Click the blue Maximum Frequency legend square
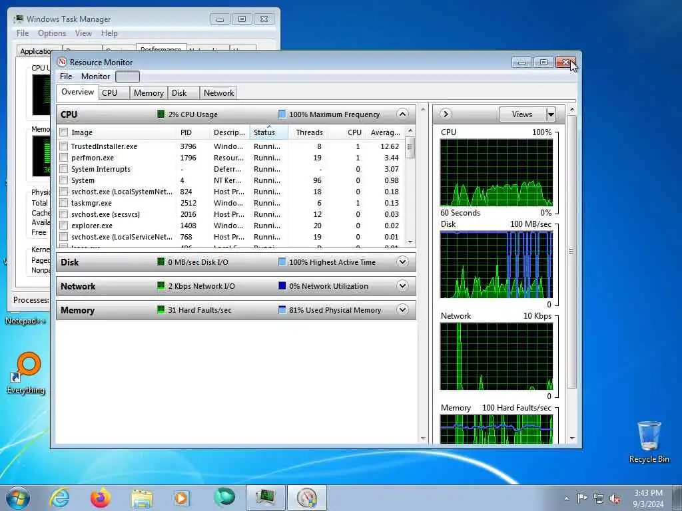Screen dimensions: 682x511 tap(282, 114)
